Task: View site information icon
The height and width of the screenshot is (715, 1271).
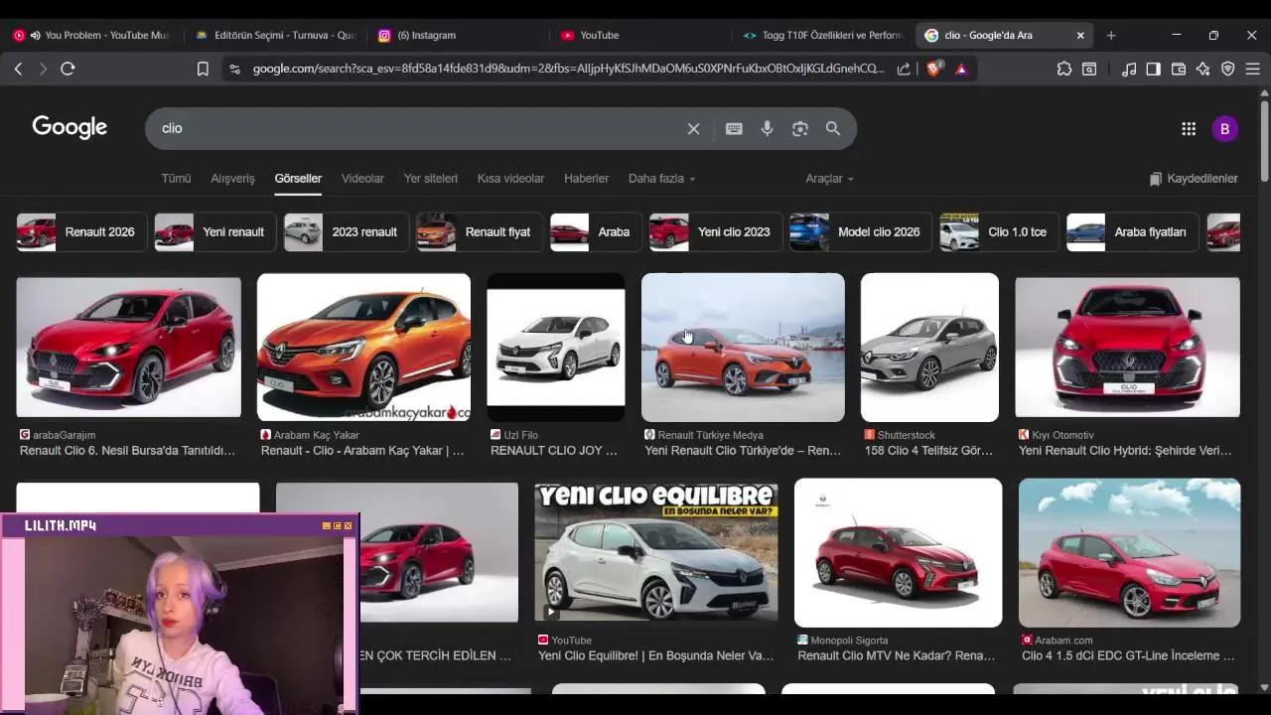Action: [x=234, y=69]
